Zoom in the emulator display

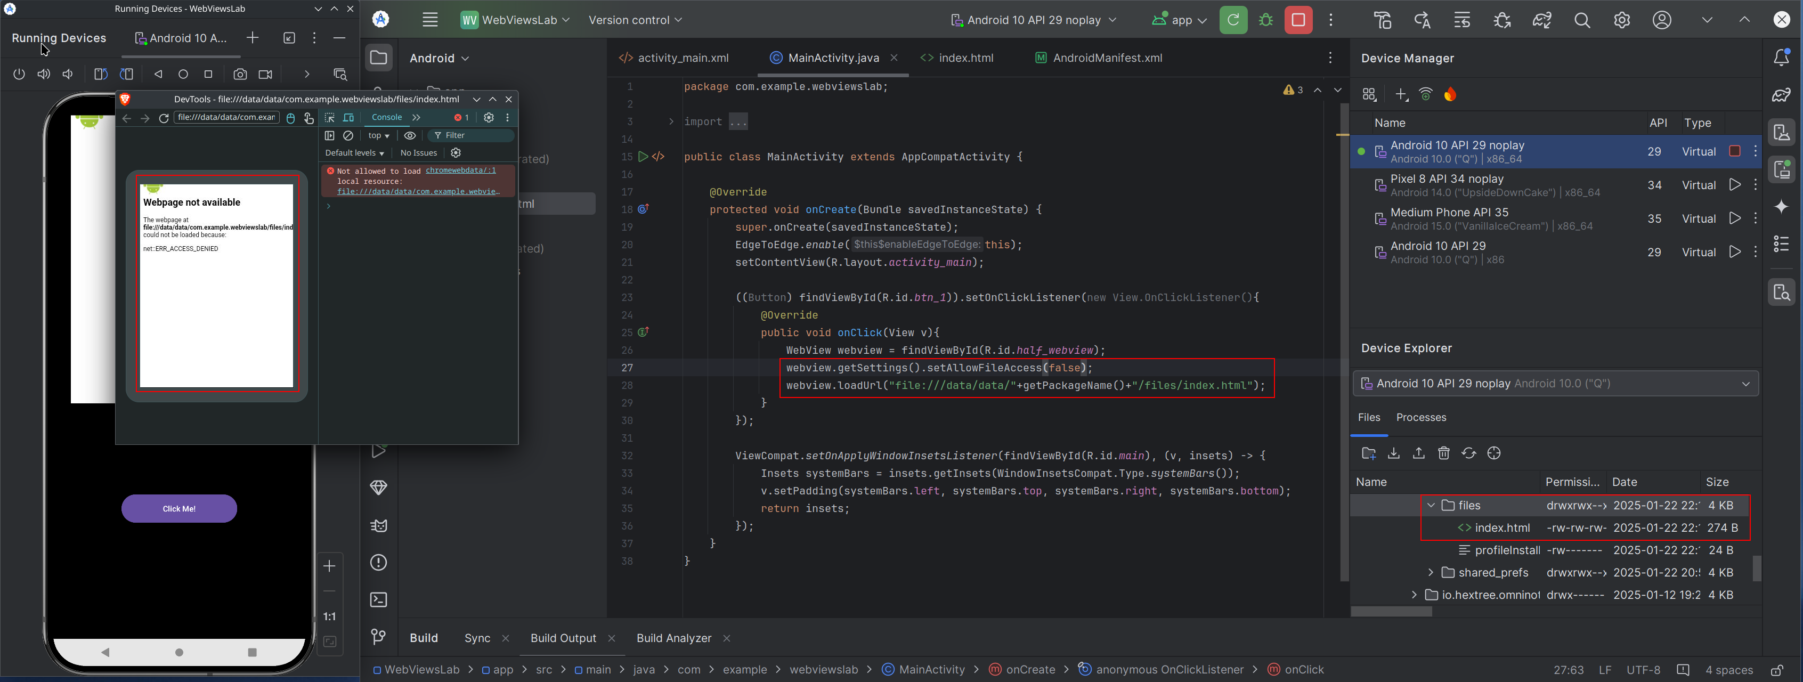point(330,566)
